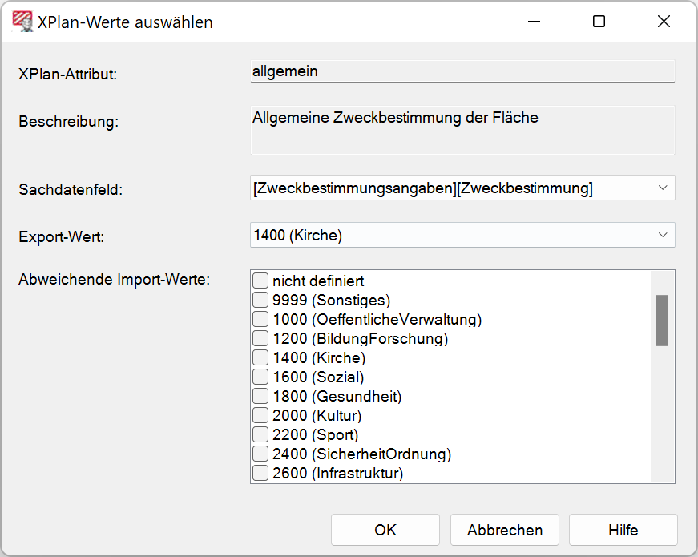Screen dimensions: 698x557
Task: Toggle the 1400 (Kirche) import value
Action: click(x=260, y=358)
